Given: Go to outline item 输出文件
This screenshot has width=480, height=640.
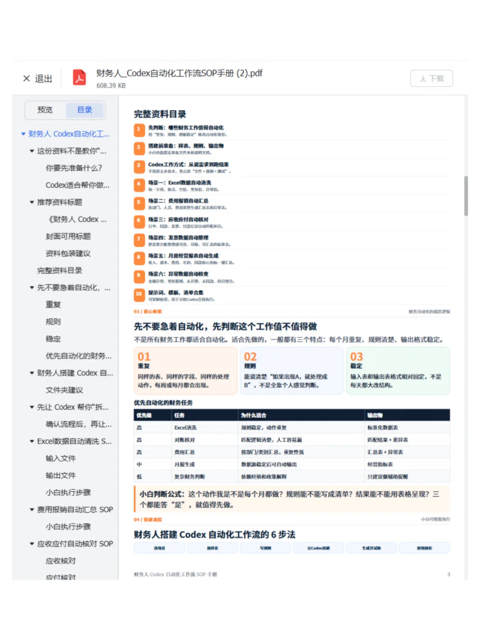Looking at the screenshot, I should pos(60,476).
